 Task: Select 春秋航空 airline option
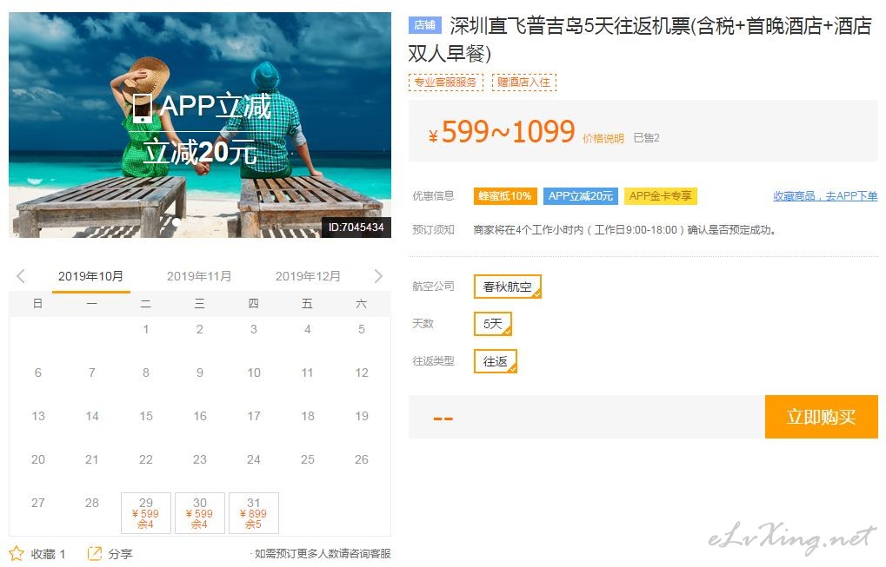(508, 287)
